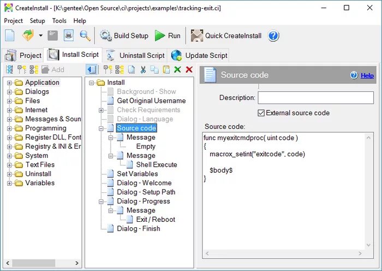Viewport: 382px width, 271px height.
Task: Click the expand tree icon in left panel toolbar
Action: click(34, 69)
